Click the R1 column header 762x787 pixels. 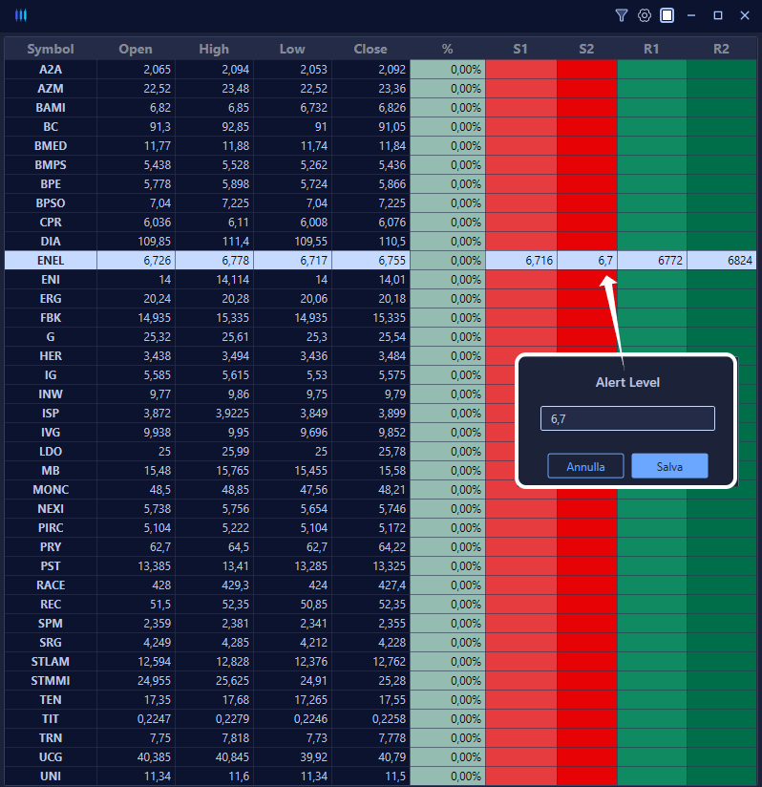[x=651, y=49]
